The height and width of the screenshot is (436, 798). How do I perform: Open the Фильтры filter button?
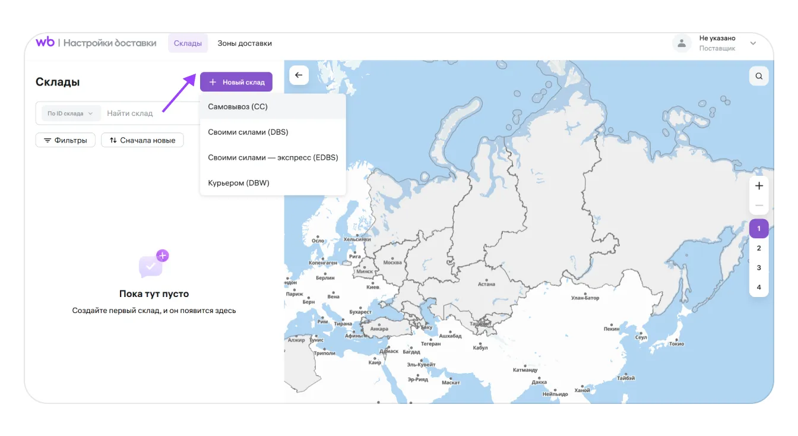(x=65, y=140)
